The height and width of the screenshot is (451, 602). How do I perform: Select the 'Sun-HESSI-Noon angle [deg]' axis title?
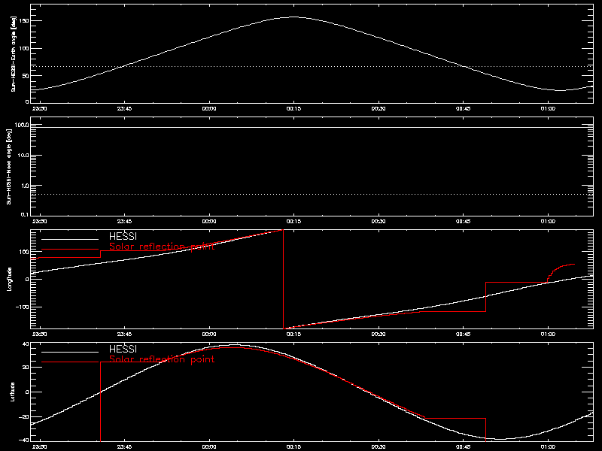click(9, 166)
